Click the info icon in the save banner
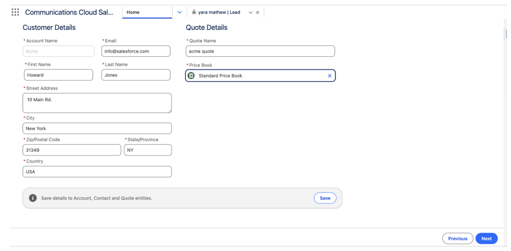511x251 pixels. tap(32, 198)
